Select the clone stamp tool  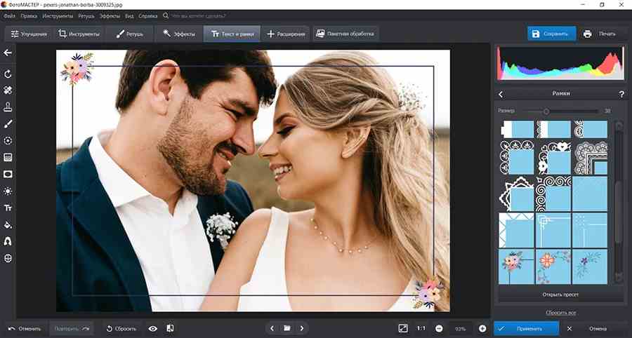8,107
